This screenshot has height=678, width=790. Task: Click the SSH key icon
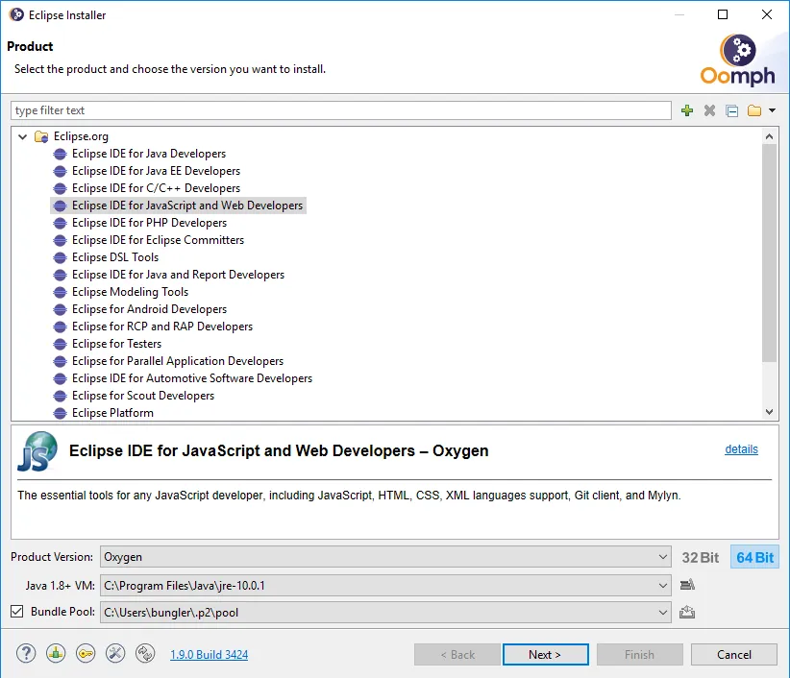pos(86,654)
